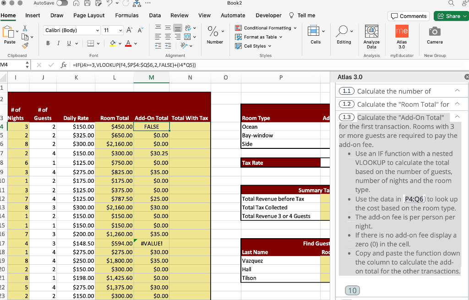The image size is (469, 300).
Task: Switch to the Formulas tab
Action: point(127,15)
